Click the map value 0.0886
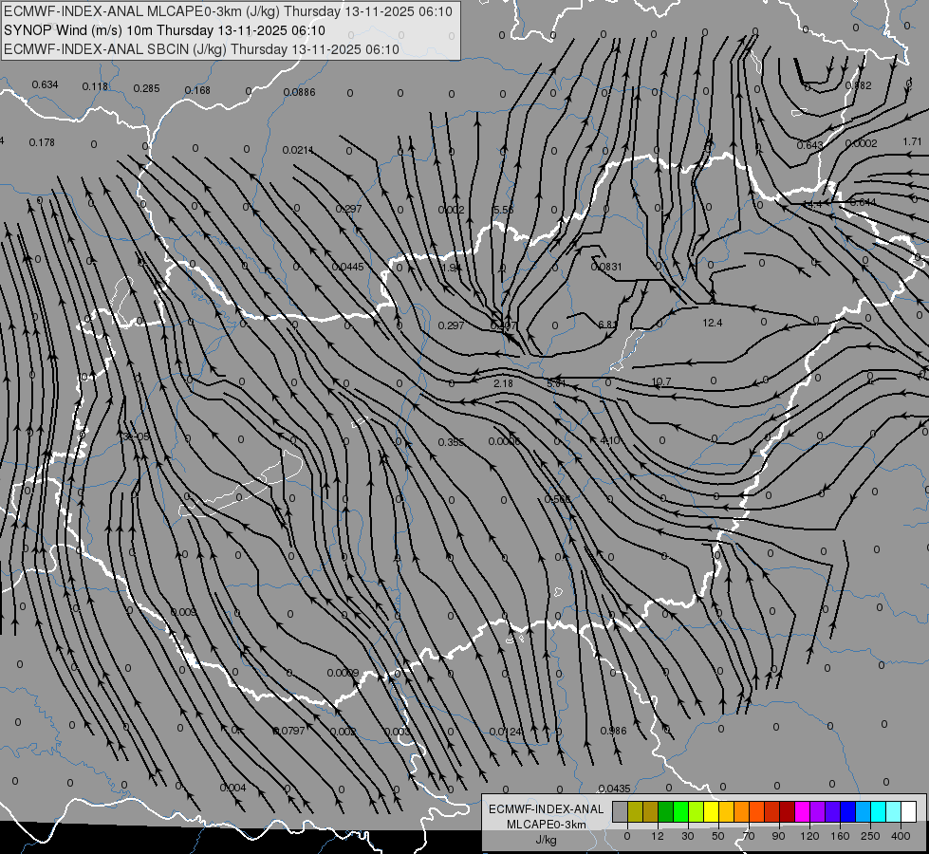The image size is (929, 854). (x=299, y=92)
